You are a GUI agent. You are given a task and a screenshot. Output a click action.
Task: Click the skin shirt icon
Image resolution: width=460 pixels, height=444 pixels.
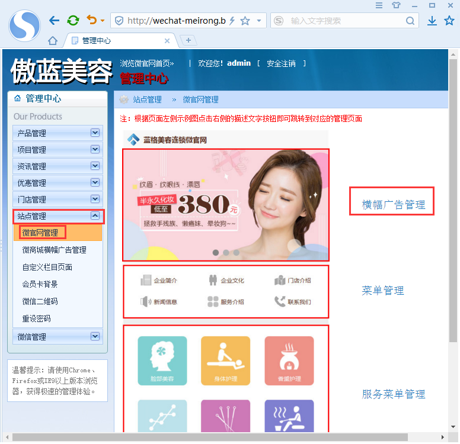click(396, 5)
